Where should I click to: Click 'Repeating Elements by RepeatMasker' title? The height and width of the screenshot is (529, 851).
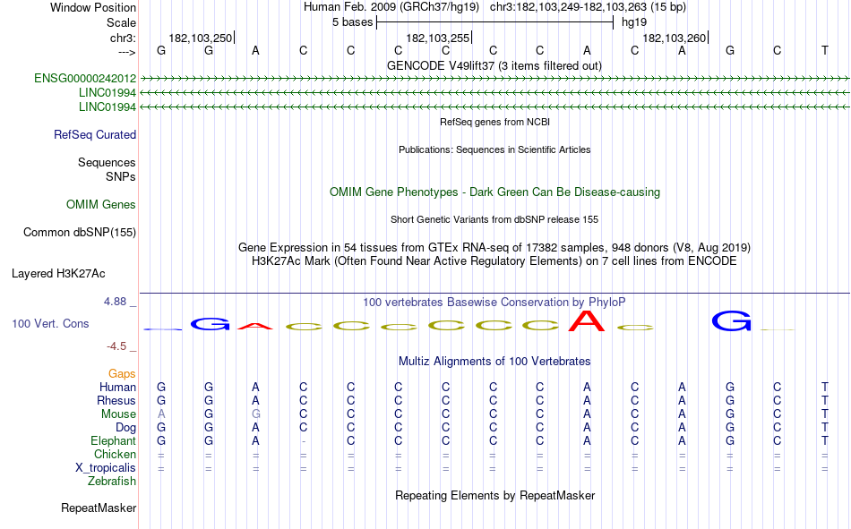point(495,495)
